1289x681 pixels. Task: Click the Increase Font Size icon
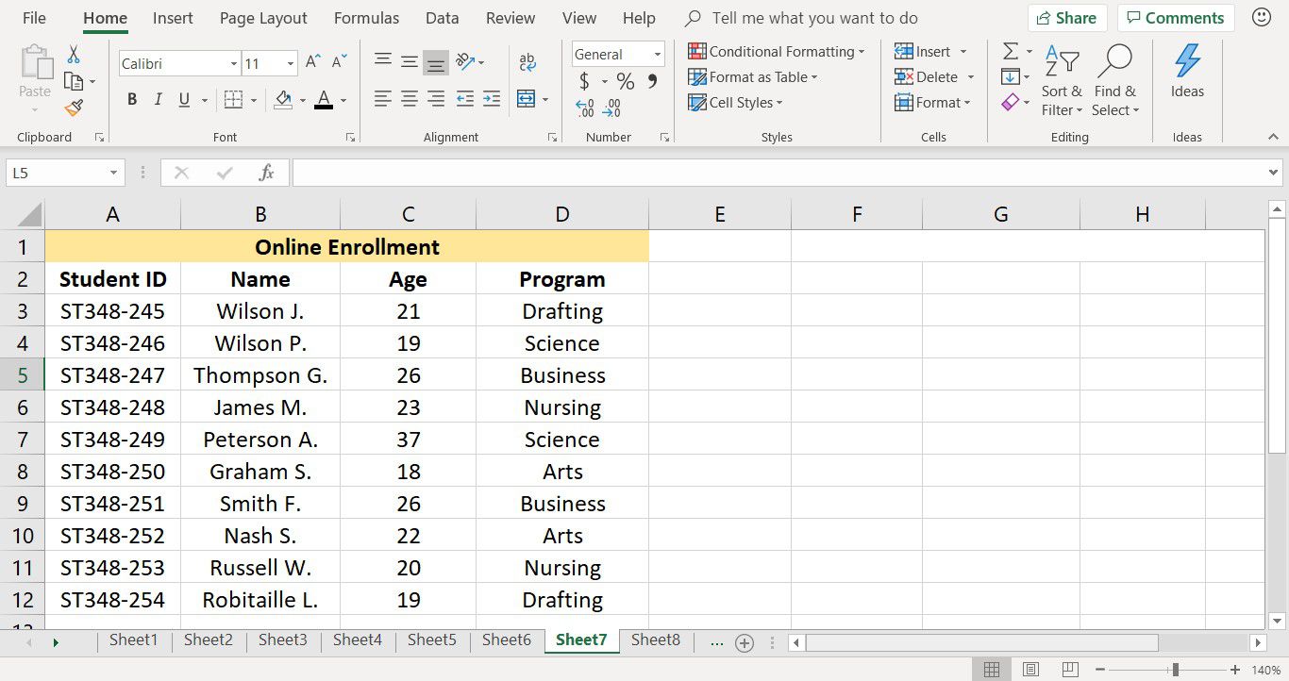coord(312,63)
